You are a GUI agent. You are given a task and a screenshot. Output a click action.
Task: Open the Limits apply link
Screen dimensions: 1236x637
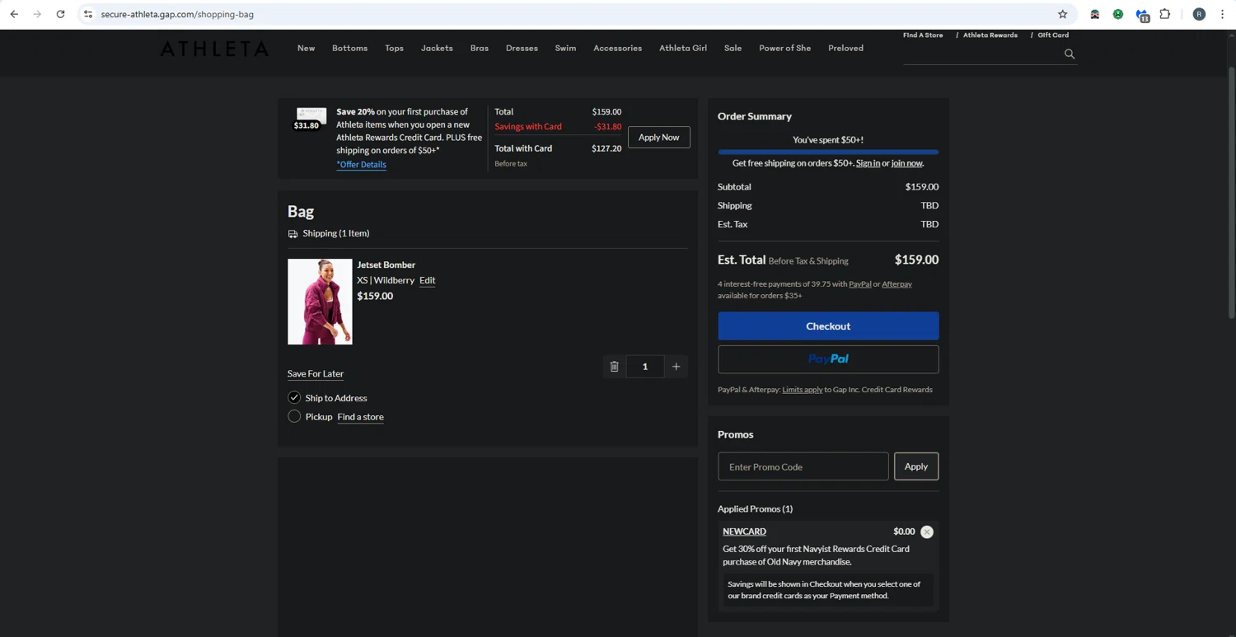pyautogui.click(x=803, y=390)
